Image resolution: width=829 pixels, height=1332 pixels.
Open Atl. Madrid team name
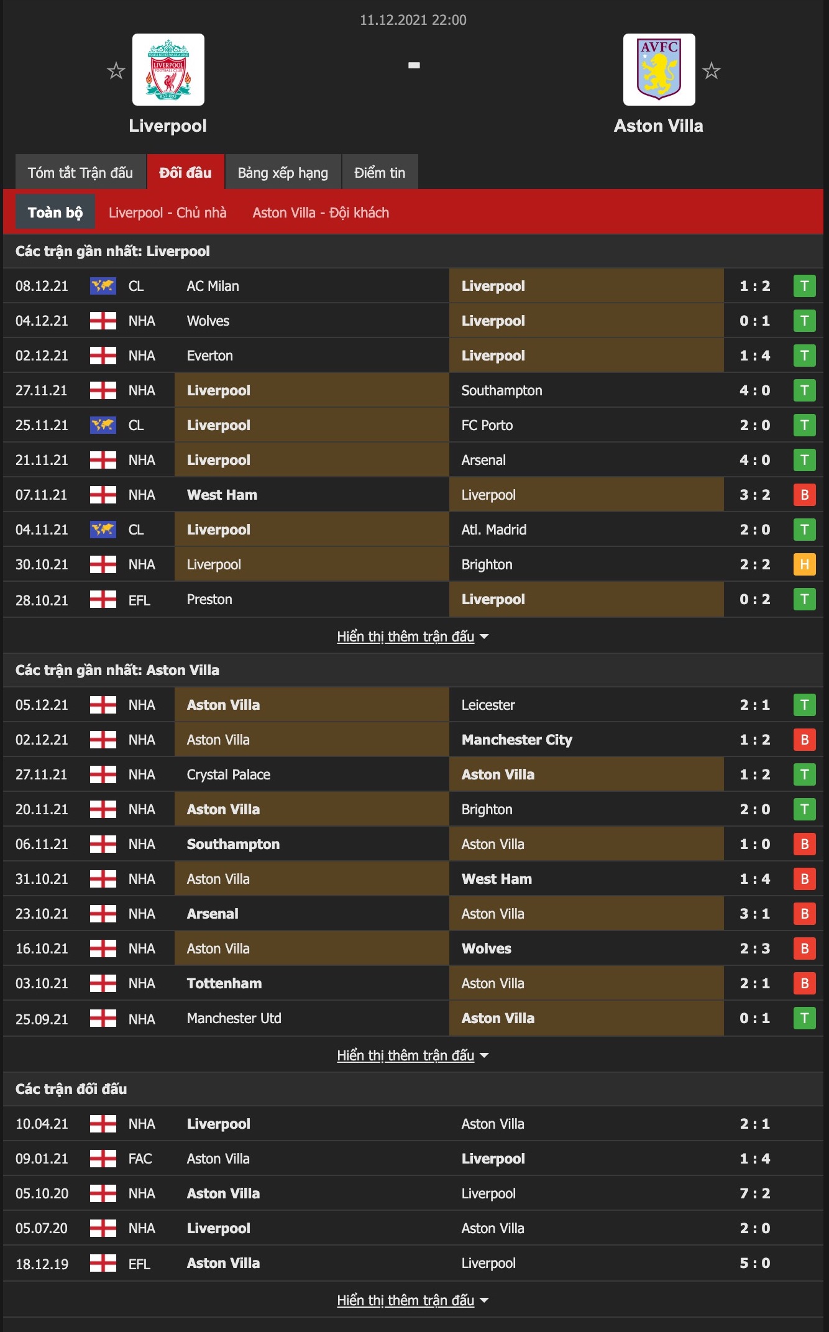click(x=494, y=530)
